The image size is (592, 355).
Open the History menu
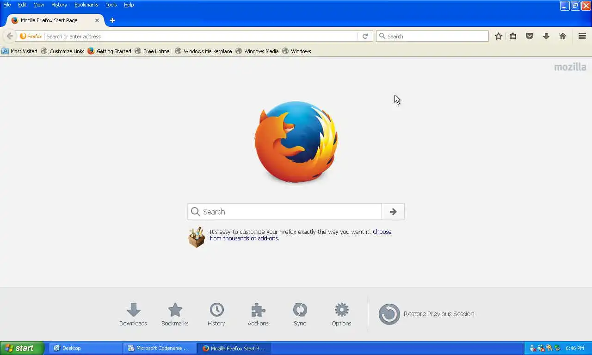pyautogui.click(x=59, y=5)
